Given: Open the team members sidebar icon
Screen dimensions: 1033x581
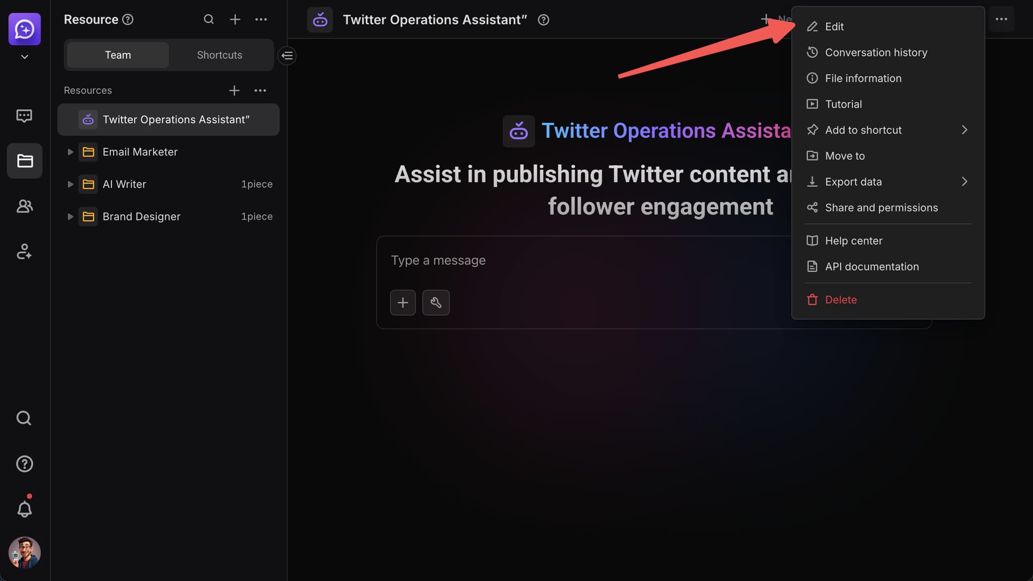Looking at the screenshot, I should pyautogui.click(x=24, y=206).
